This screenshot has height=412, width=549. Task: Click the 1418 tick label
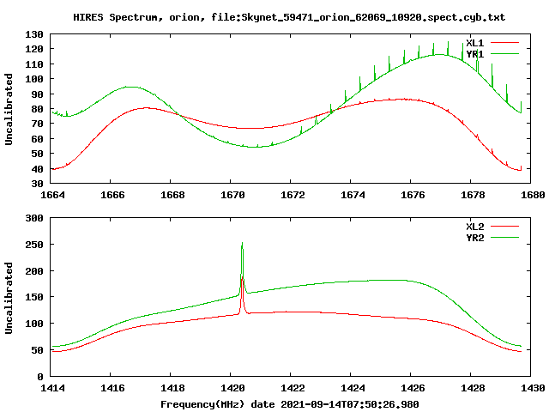[x=172, y=388]
